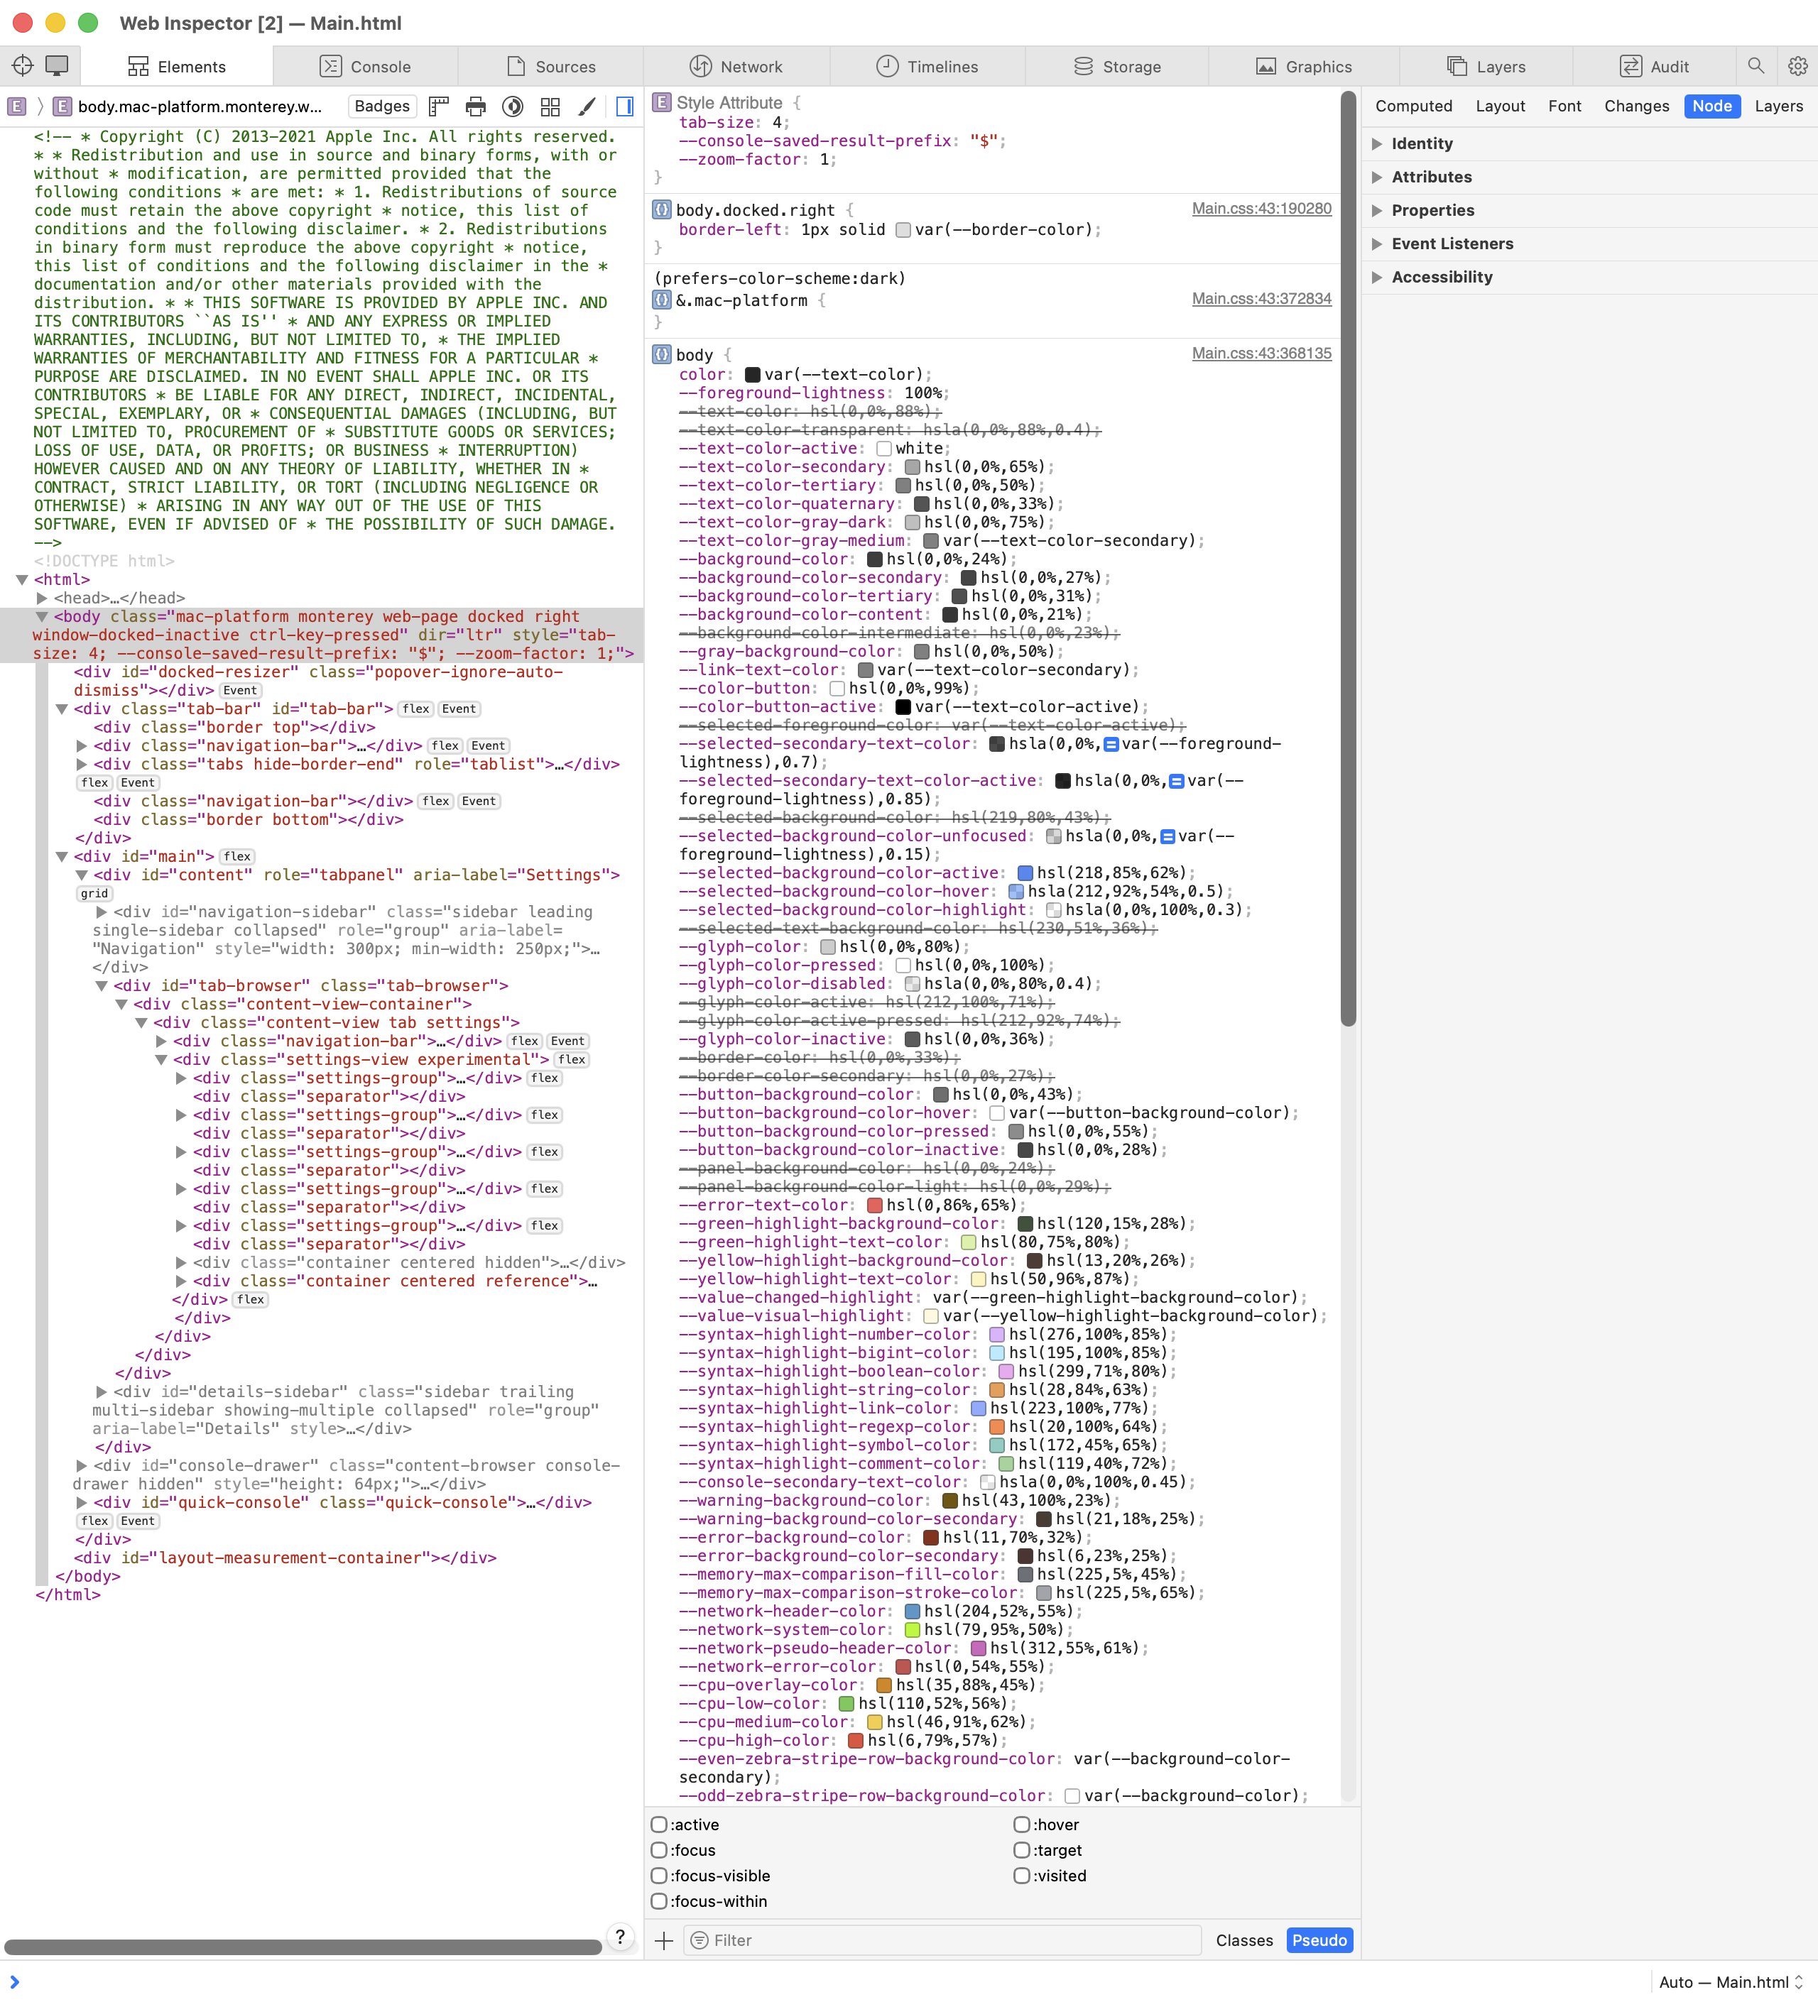Force print media styles printer icon
Screen dimensions: 1818x2002
pos(476,106)
